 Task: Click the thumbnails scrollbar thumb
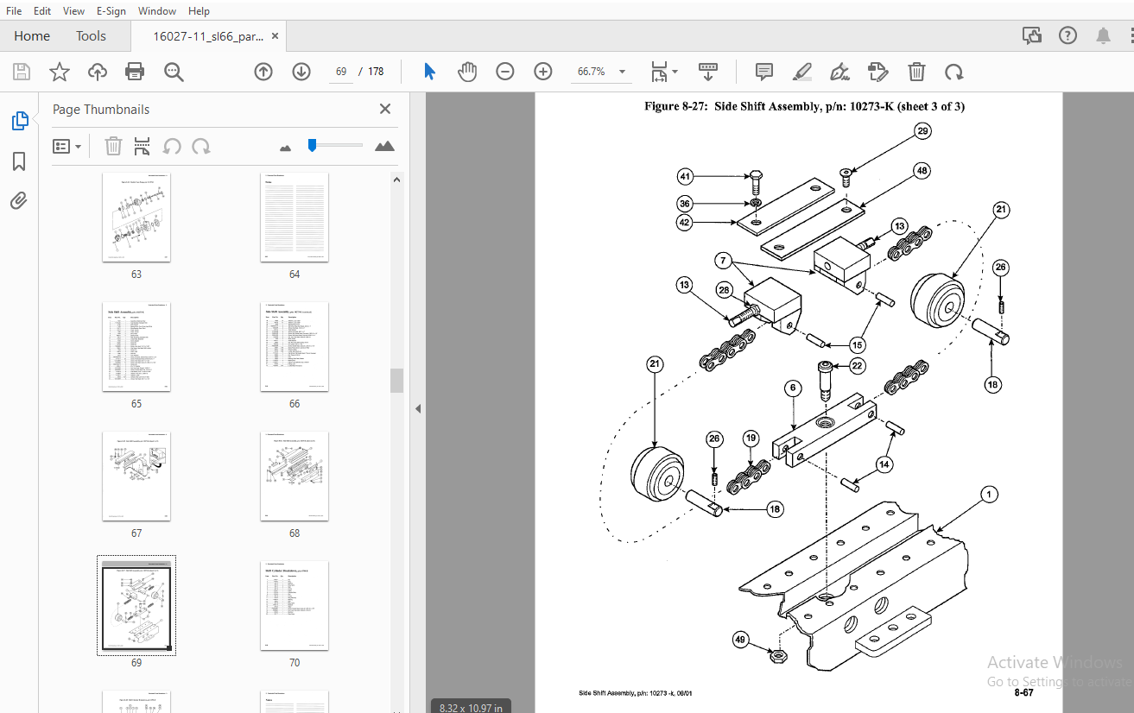pos(396,381)
